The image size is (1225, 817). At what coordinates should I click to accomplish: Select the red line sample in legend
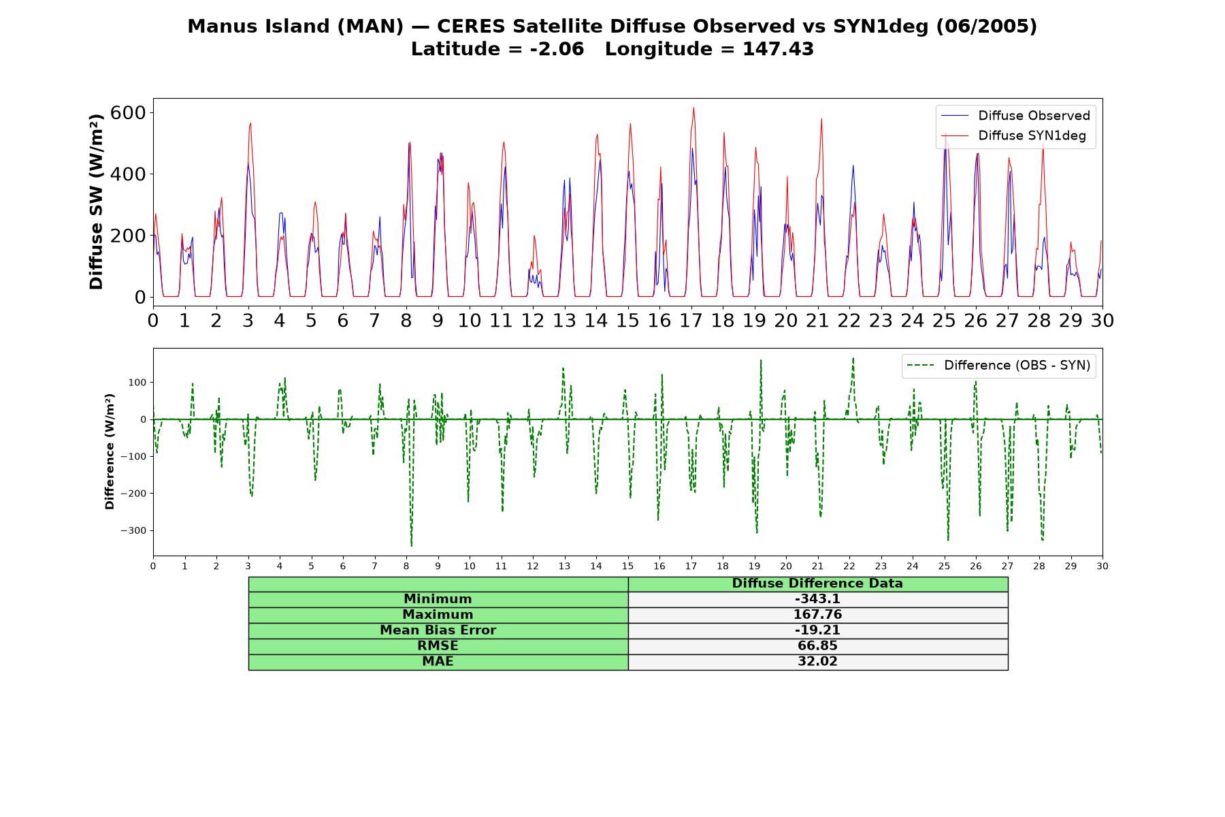click(x=954, y=135)
